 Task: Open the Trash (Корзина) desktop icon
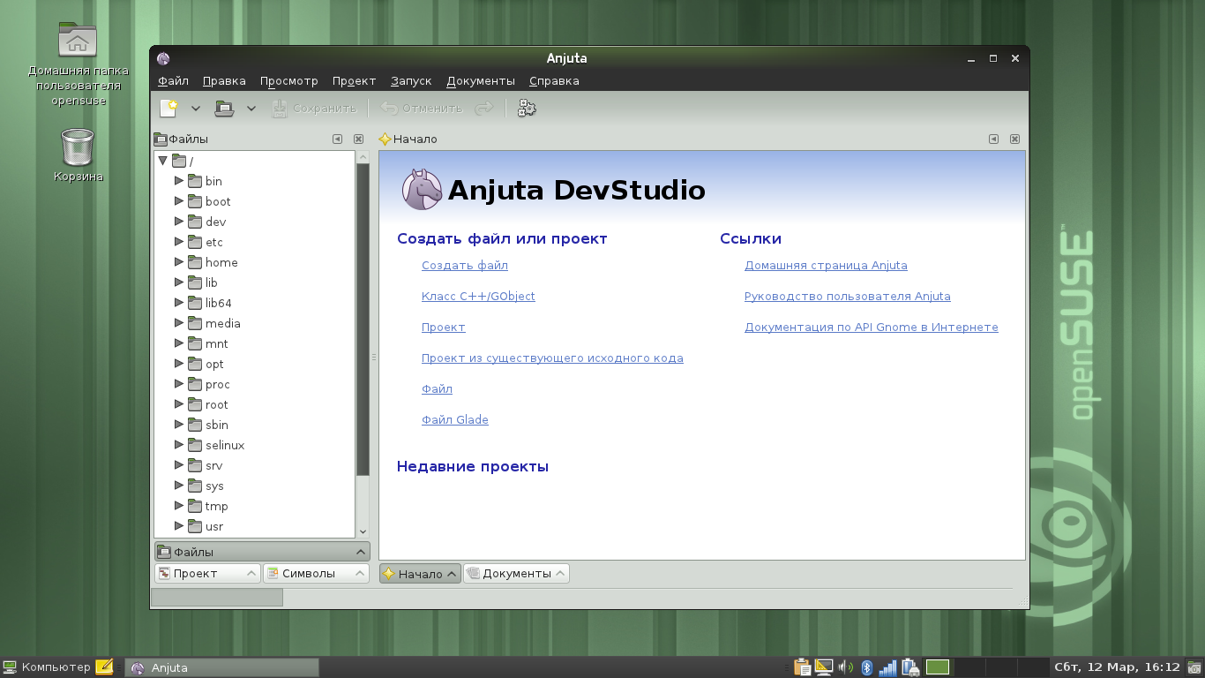click(78, 148)
